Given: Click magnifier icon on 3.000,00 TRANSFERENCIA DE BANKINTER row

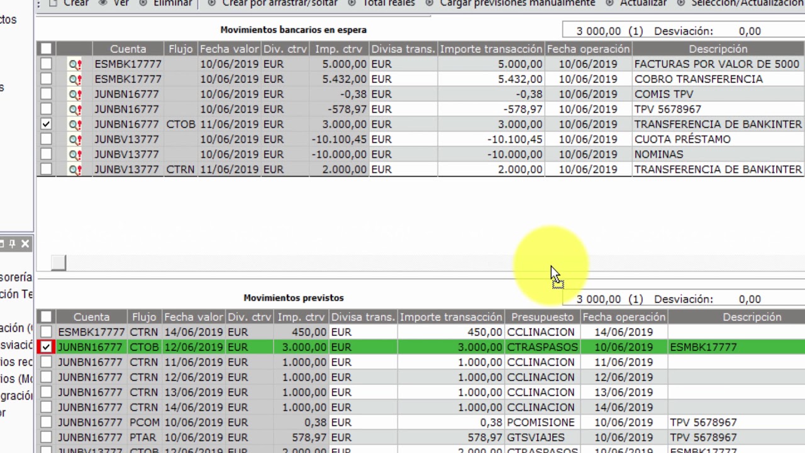Looking at the screenshot, I should coord(75,125).
